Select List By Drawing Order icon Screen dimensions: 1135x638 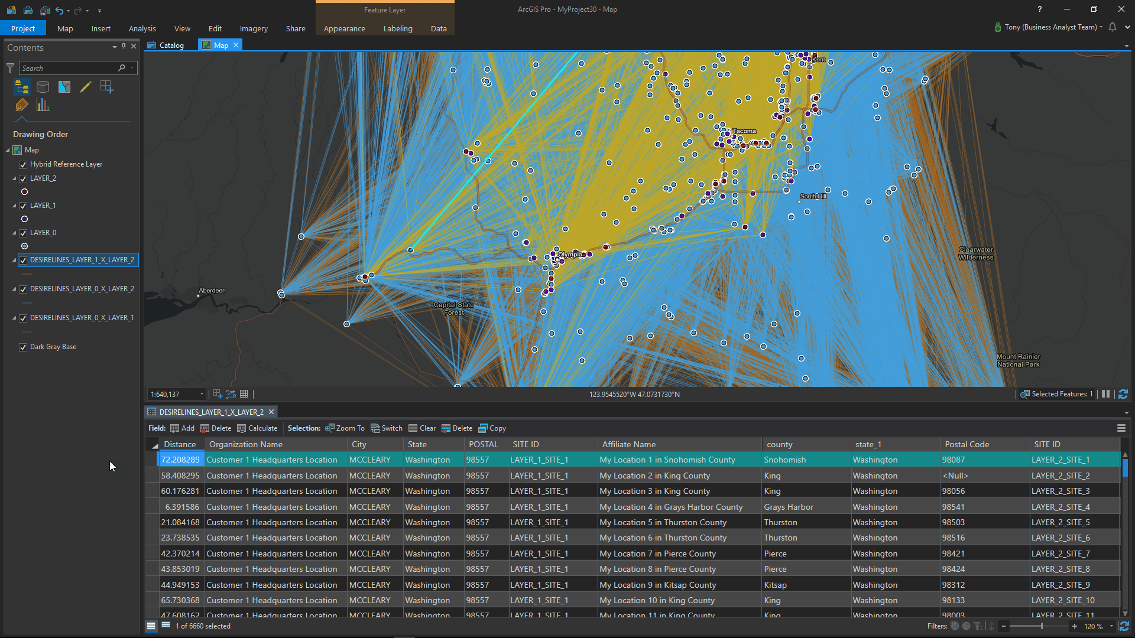pos(22,87)
